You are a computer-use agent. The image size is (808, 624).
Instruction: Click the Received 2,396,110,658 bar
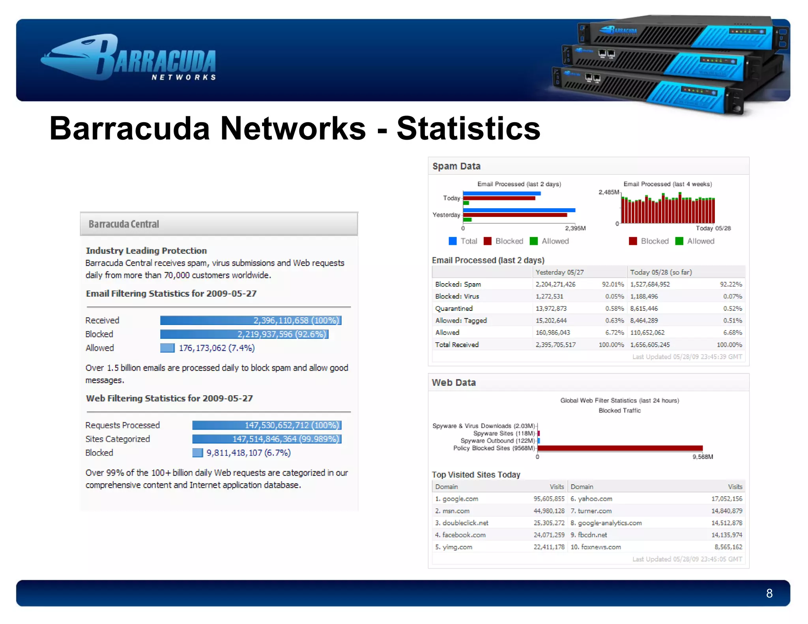(251, 320)
